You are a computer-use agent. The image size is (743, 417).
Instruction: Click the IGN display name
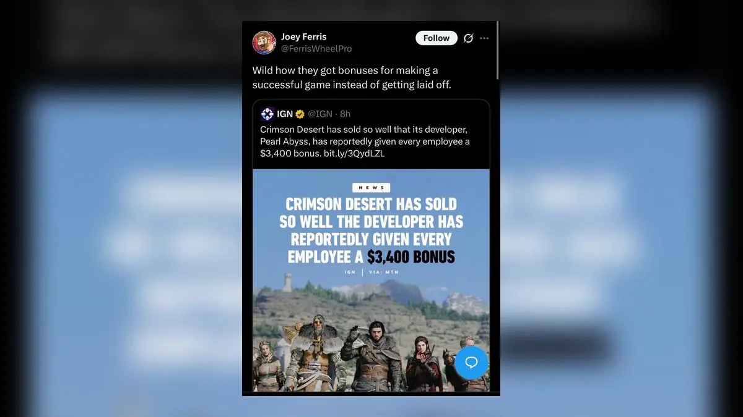285,114
